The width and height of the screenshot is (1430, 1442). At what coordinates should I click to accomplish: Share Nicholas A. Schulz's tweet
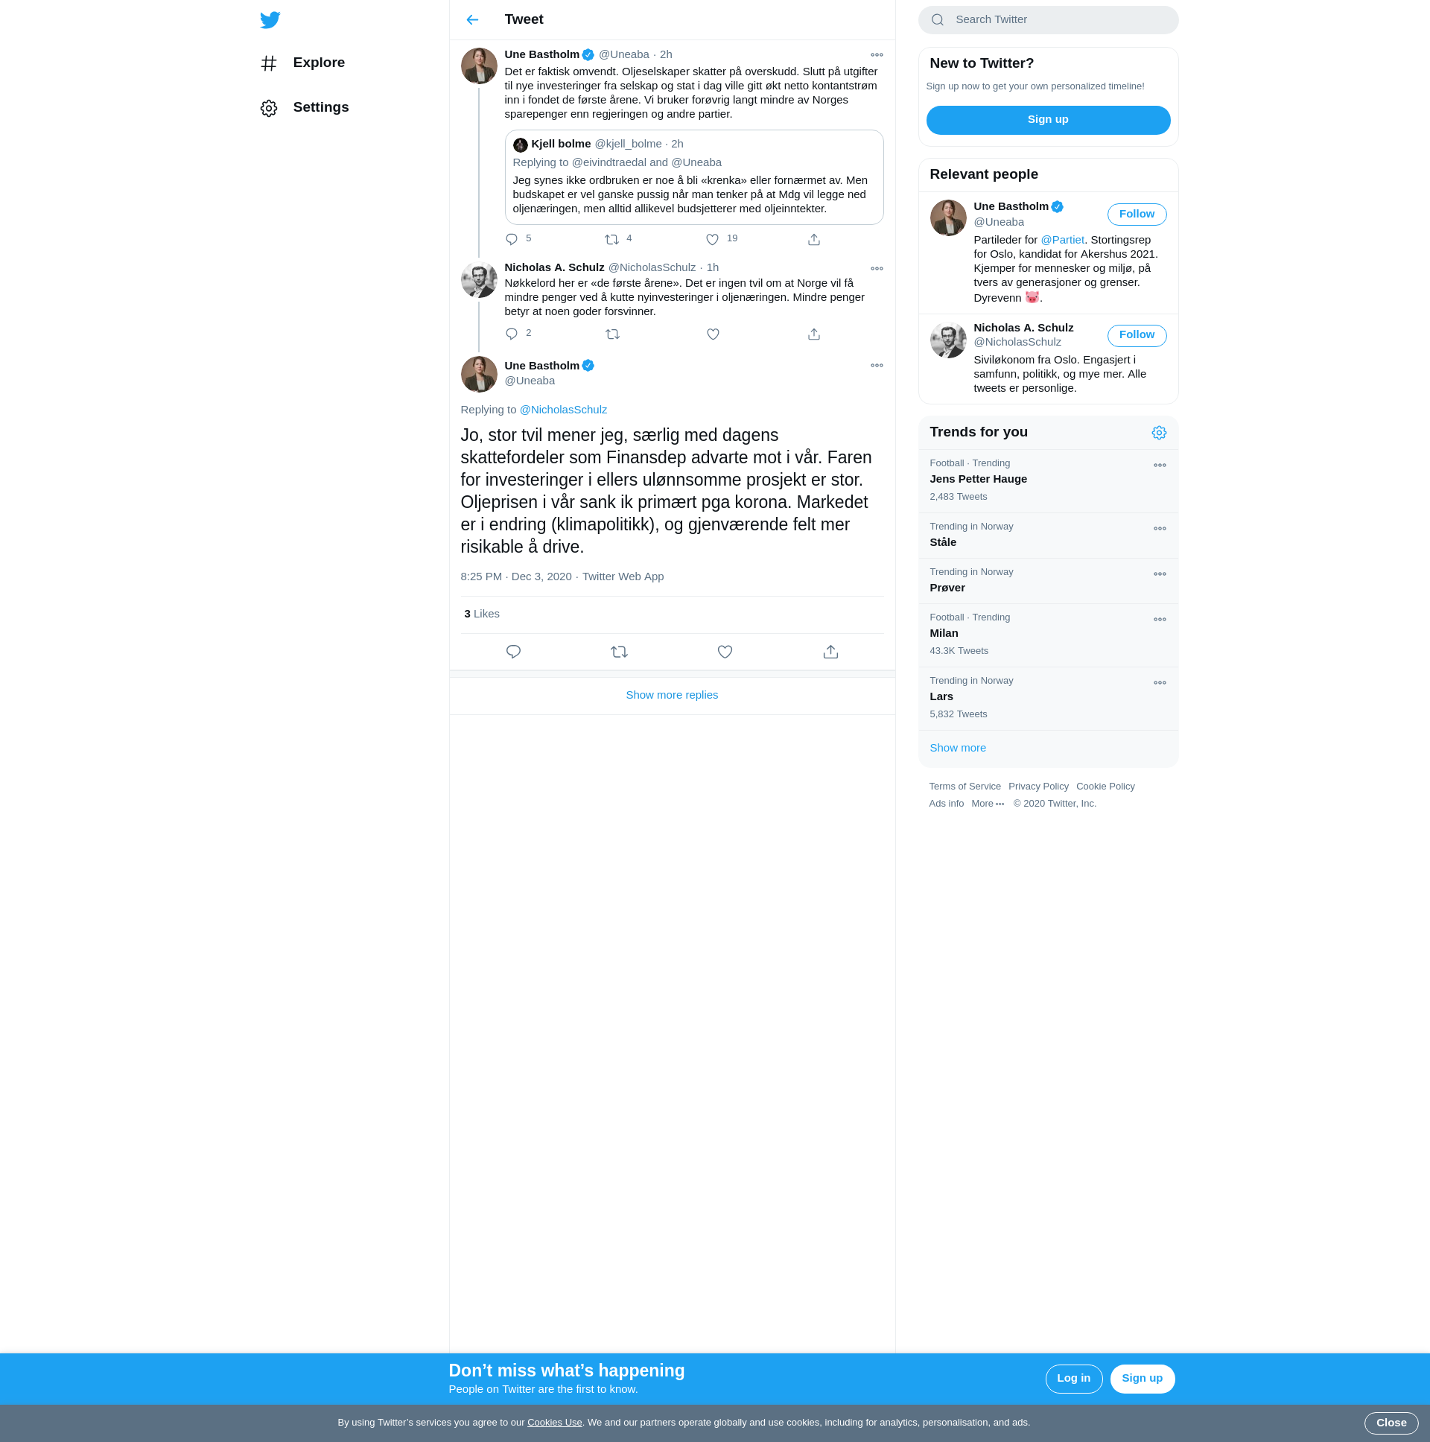click(x=813, y=334)
